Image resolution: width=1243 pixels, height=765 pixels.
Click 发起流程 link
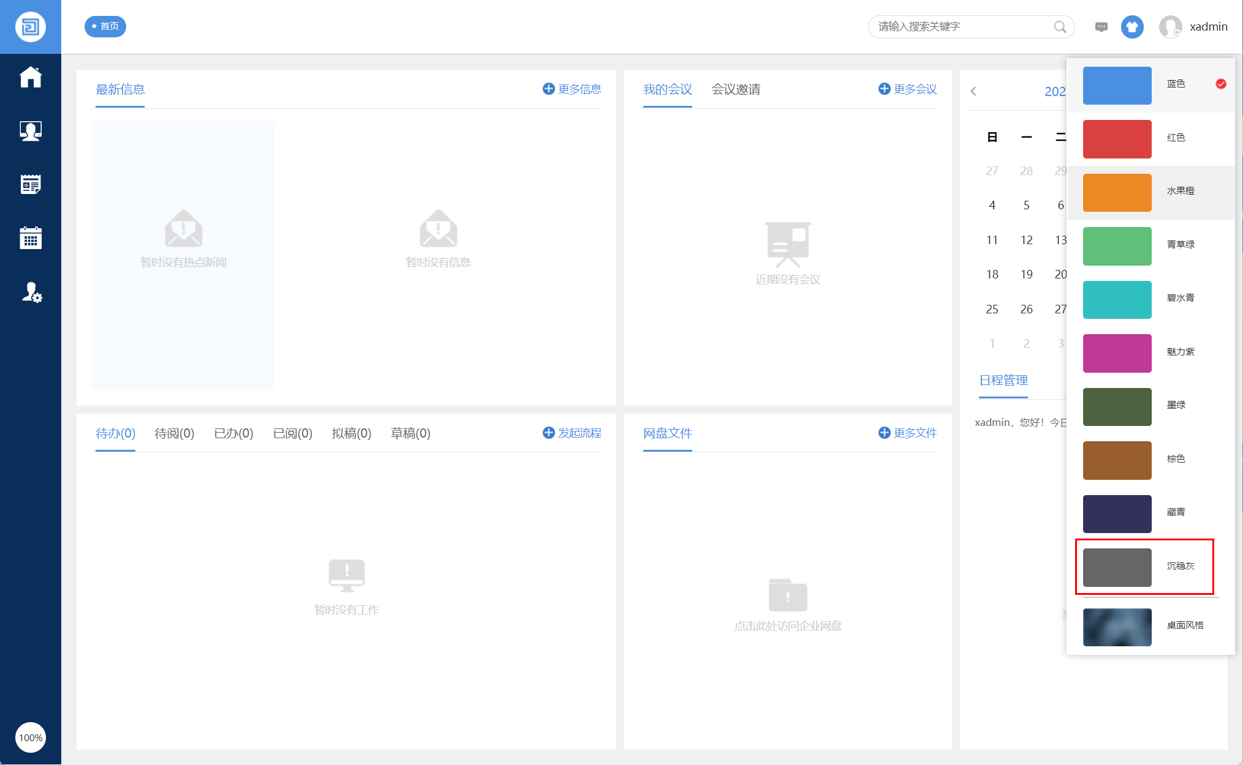coord(572,433)
